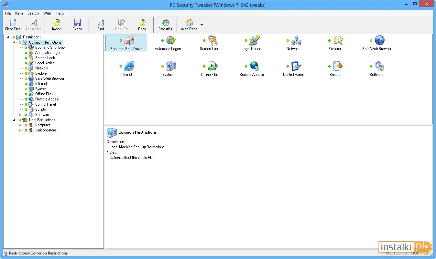Screen dimensions: 436x259
Task: Open the Find tool in toolbar
Action: [x=101, y=25]
